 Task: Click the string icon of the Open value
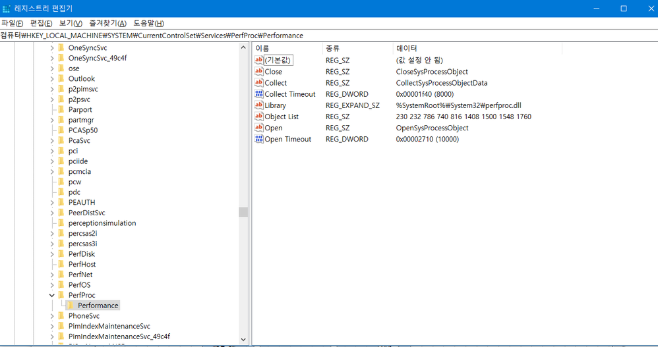(259, 127)
